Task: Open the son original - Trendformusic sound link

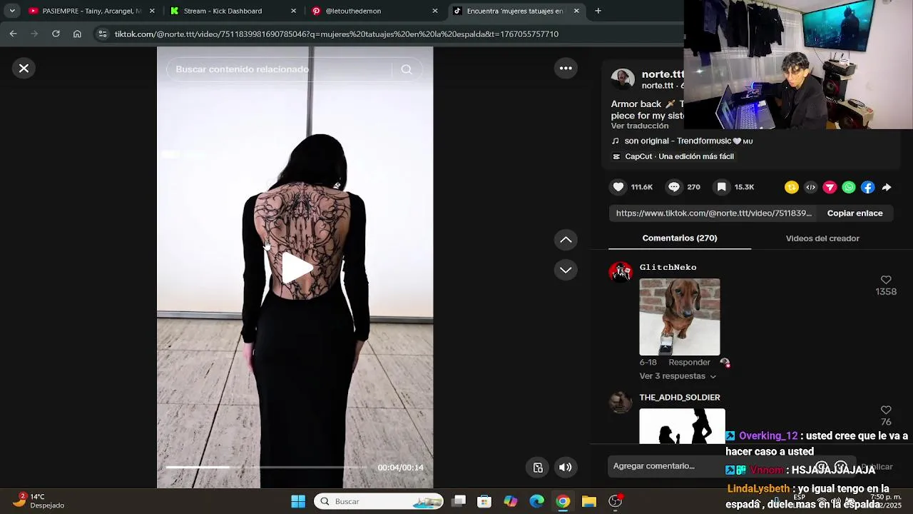Action: (682, 141)
